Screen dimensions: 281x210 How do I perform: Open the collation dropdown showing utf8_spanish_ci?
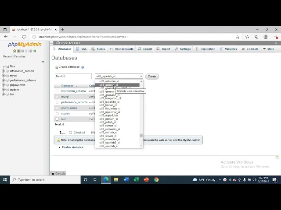click(x=119, y=76)
